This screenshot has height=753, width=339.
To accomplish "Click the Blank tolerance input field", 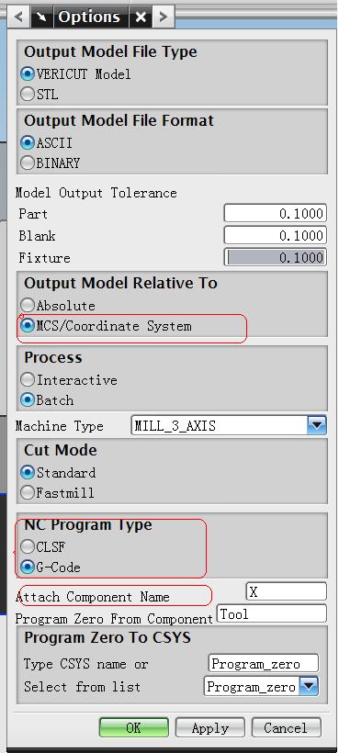I will point(275,235).
